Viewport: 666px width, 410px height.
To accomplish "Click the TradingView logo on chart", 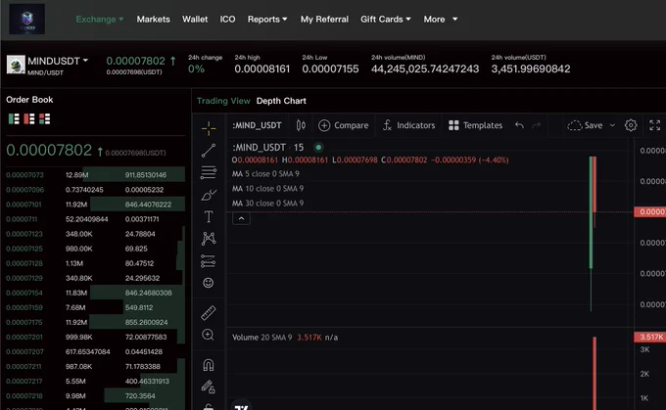I will pyautogui.click(x=241, y=406).
